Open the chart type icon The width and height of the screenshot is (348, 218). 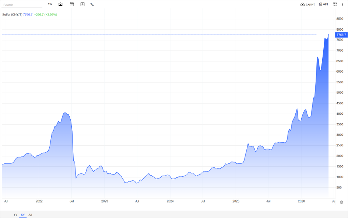point(60,4)
